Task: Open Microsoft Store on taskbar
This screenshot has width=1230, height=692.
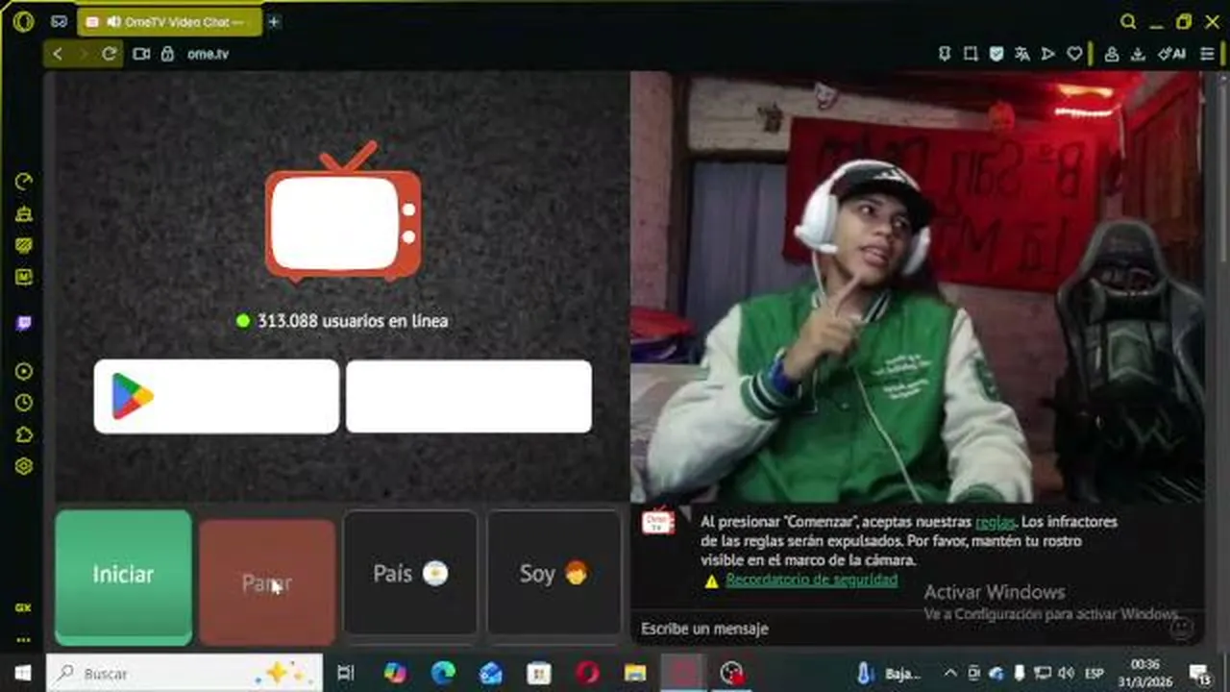Action: [539, 673]
